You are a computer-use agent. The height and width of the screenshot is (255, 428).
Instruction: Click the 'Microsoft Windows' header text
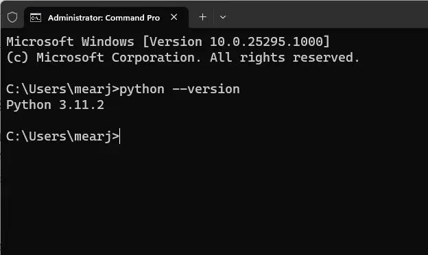[71, 42]
